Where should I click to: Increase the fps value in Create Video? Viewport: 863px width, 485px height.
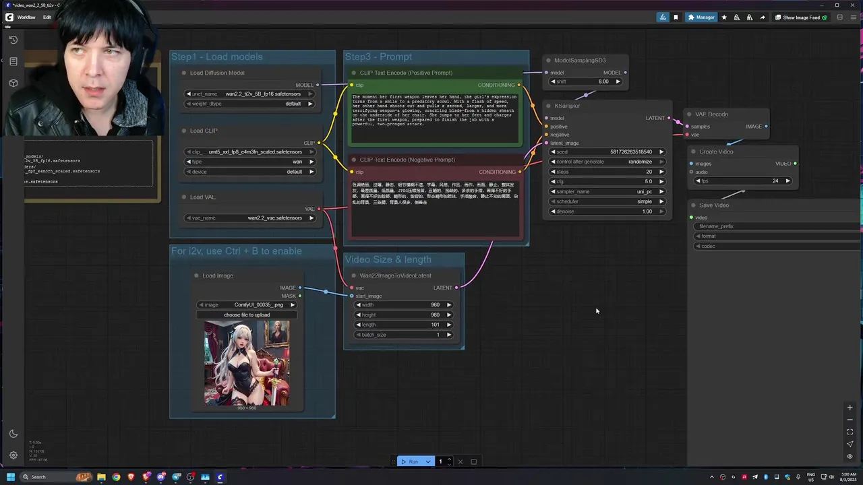[787, 181]
